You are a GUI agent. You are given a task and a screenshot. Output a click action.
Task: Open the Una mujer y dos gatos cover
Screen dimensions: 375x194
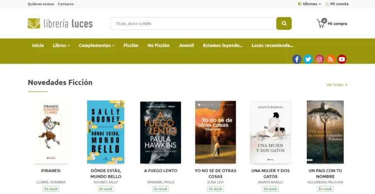[270, 132]
